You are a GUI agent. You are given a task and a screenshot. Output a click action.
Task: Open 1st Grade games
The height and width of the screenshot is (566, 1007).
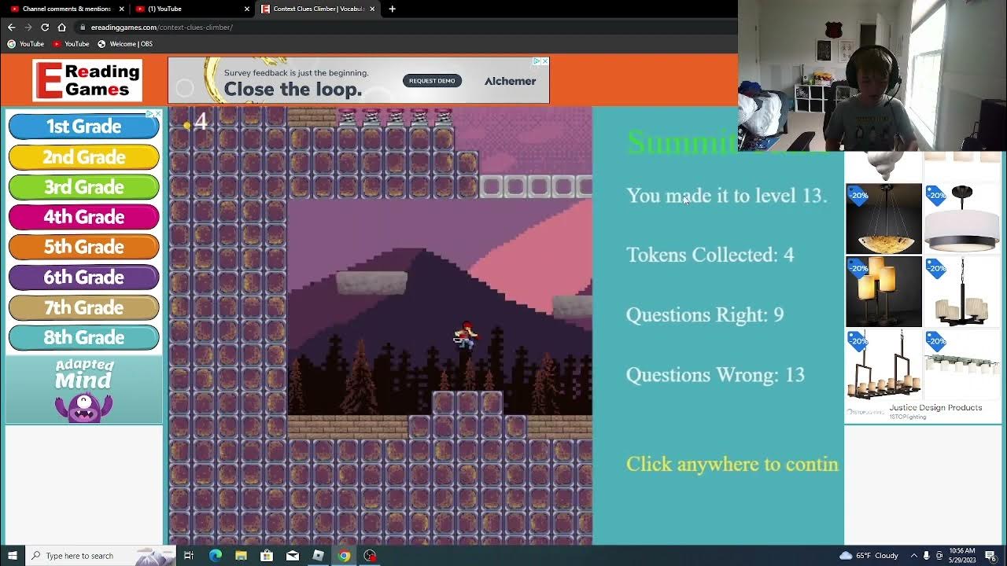click(x=83, y=126)
